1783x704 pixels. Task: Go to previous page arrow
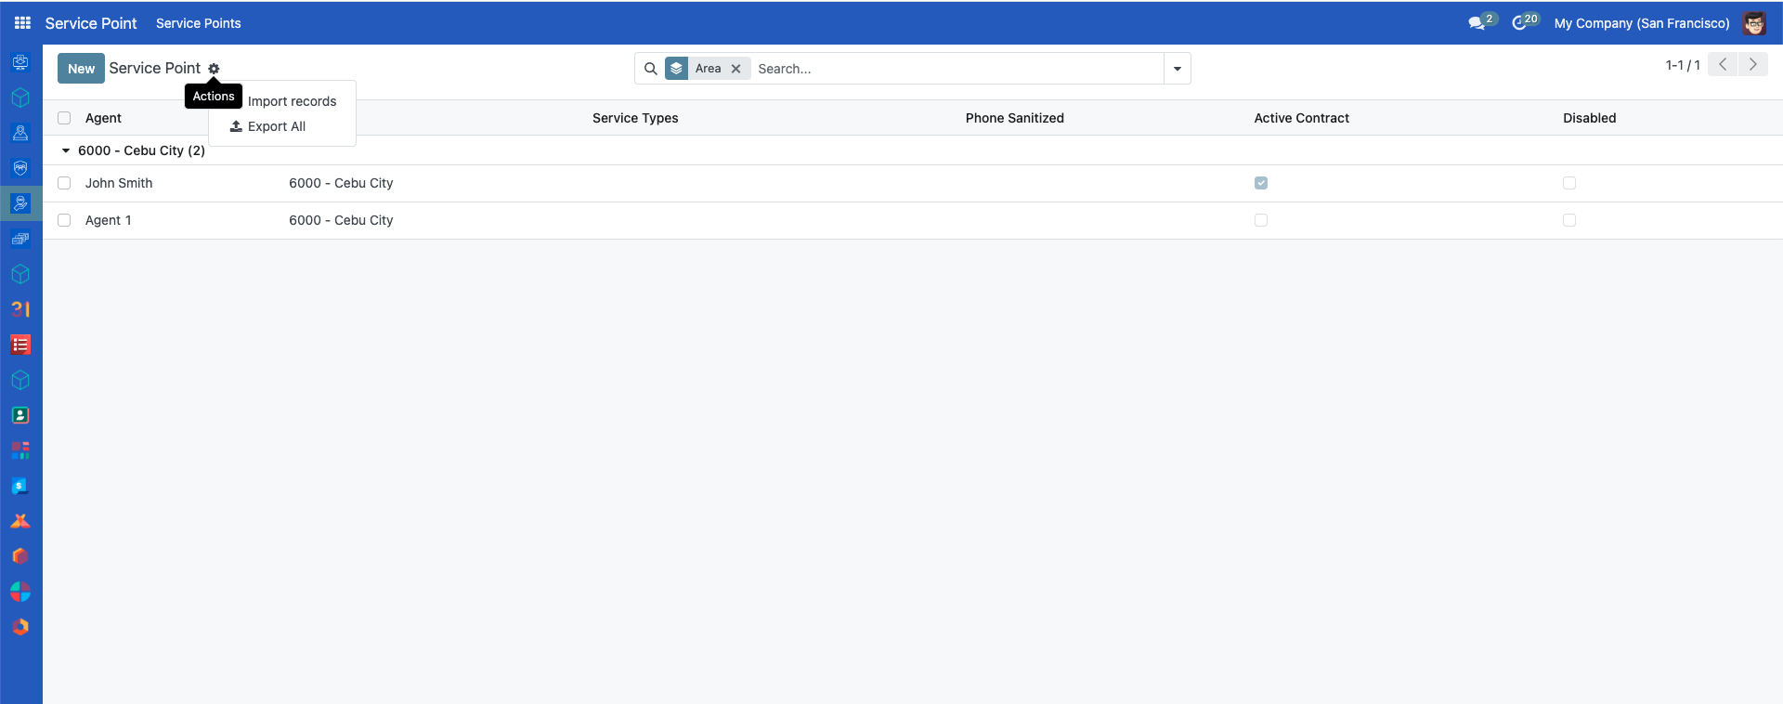click(1723, 64)
